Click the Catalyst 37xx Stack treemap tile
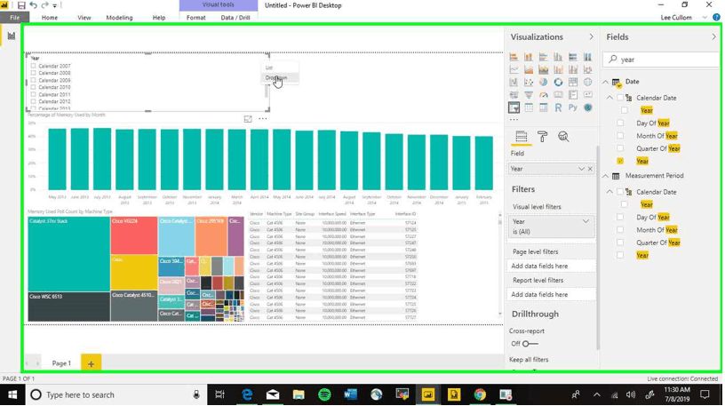This screenshot has width=725, height=406. tap(69, 254)
